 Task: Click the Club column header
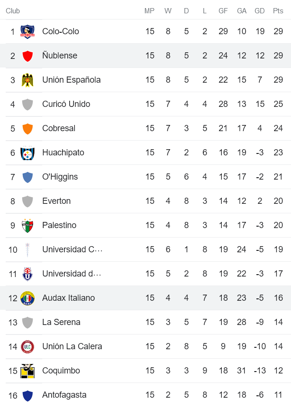pyautogui.click(x=13, y=11)
